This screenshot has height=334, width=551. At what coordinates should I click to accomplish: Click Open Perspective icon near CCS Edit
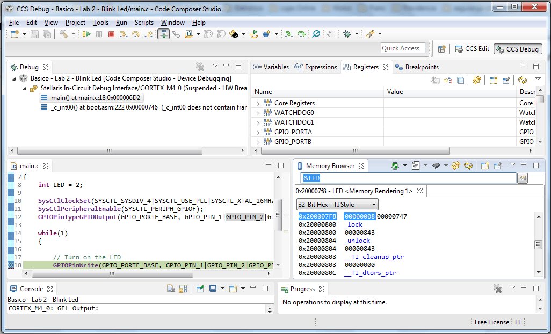tap(442, 49)
